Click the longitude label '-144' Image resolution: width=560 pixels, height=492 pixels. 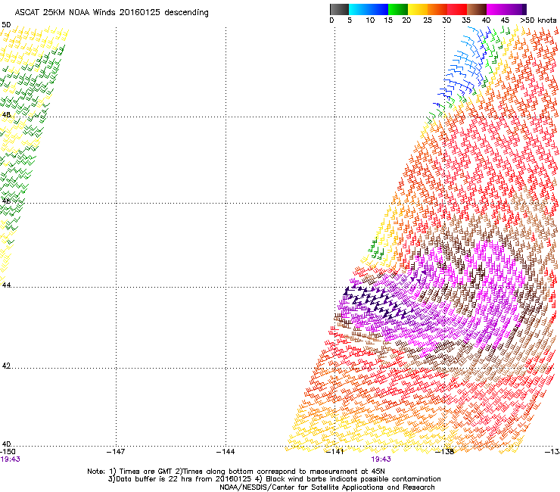226,452
